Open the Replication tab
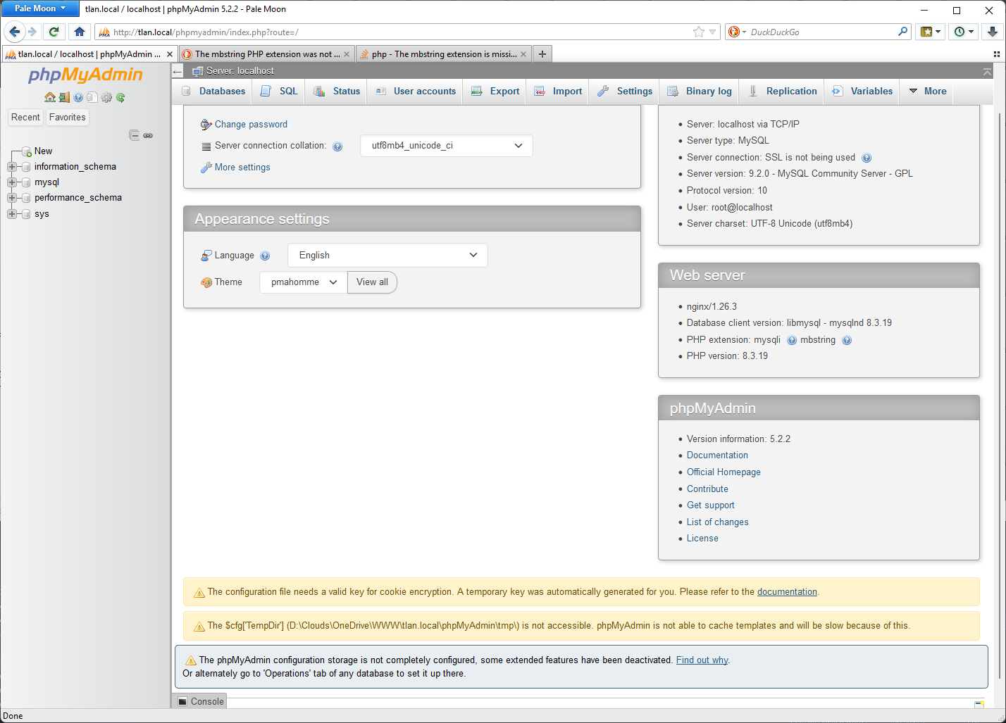The height and width of the screenshot is (723, 1006). coord(782,92)
